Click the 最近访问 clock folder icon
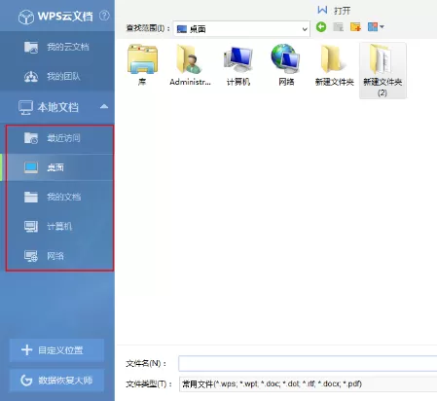This screenshot has height=401, width=437. coord(31,138)
